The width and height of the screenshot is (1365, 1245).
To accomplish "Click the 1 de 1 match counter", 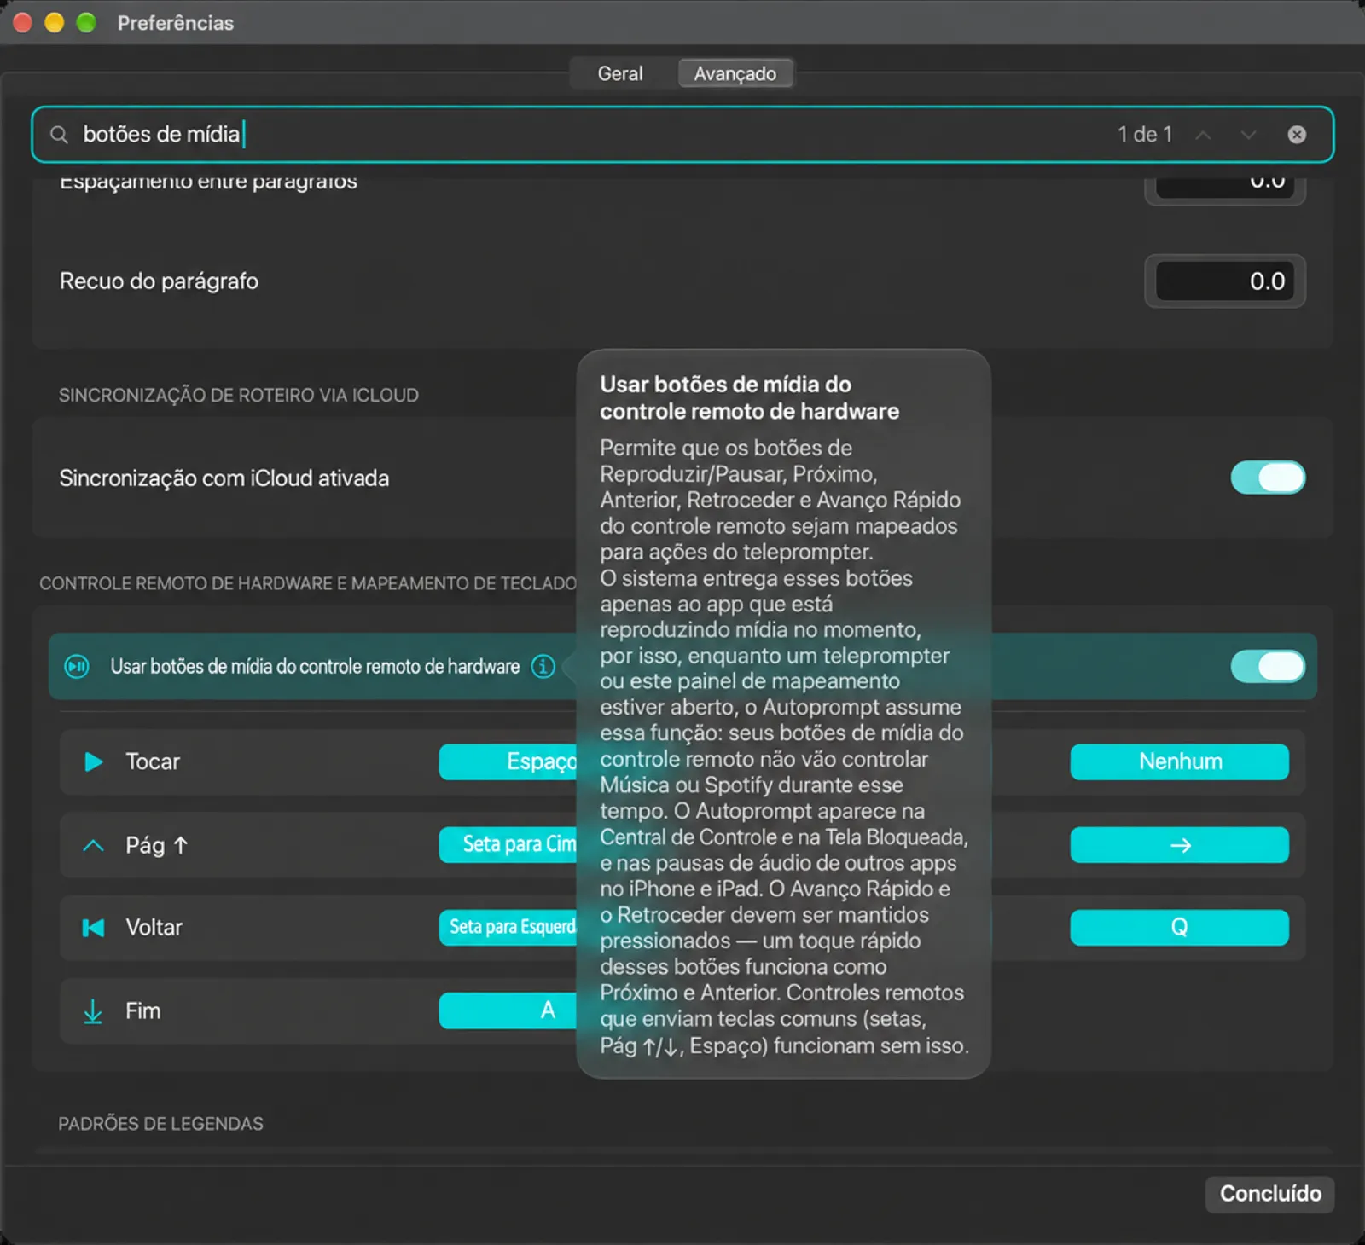I will tap(1145, 135).
